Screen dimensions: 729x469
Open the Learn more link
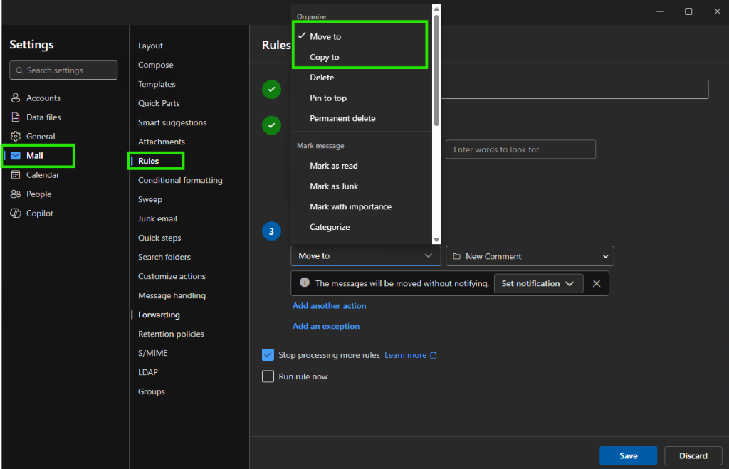coord(405,354)
